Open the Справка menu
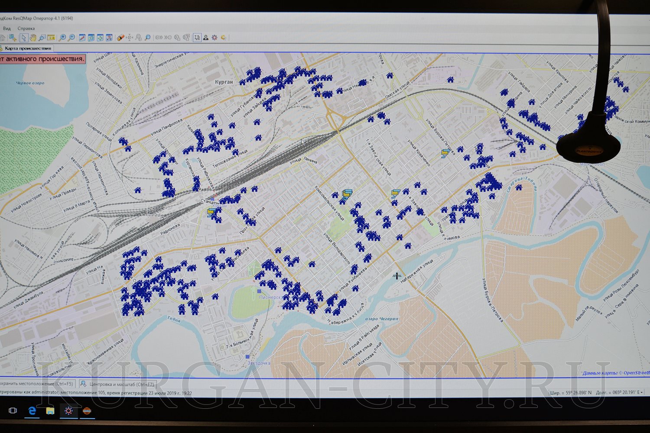The width and height of the screenshot is (650, 433). coord(26,29)
